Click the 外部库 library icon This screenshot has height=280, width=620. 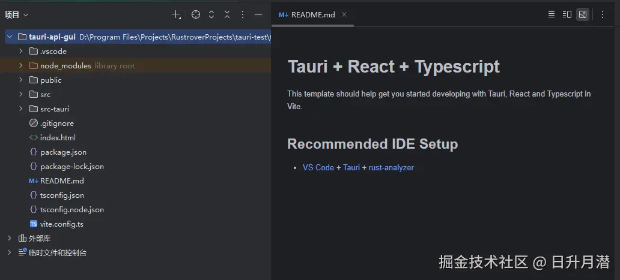tap(23, 238)
